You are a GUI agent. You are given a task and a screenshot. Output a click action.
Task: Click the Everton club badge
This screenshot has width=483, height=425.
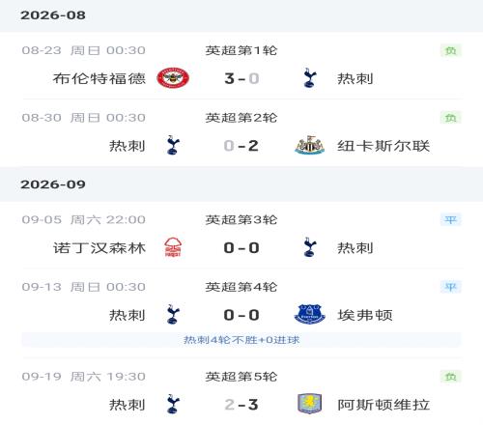[309, 314]
